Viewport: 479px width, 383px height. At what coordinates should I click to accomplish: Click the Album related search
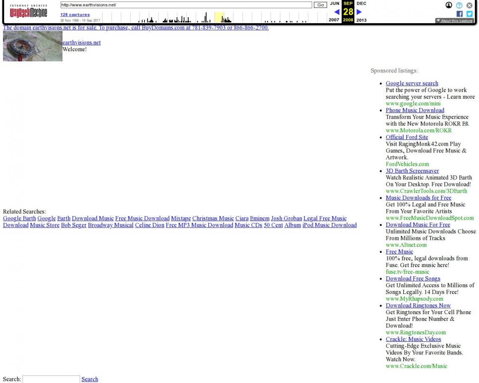pyautogui.click(x=292, y=225)
